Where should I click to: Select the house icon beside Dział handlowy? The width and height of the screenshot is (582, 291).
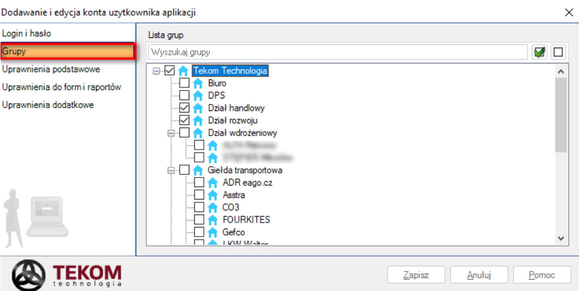[198, 108]
